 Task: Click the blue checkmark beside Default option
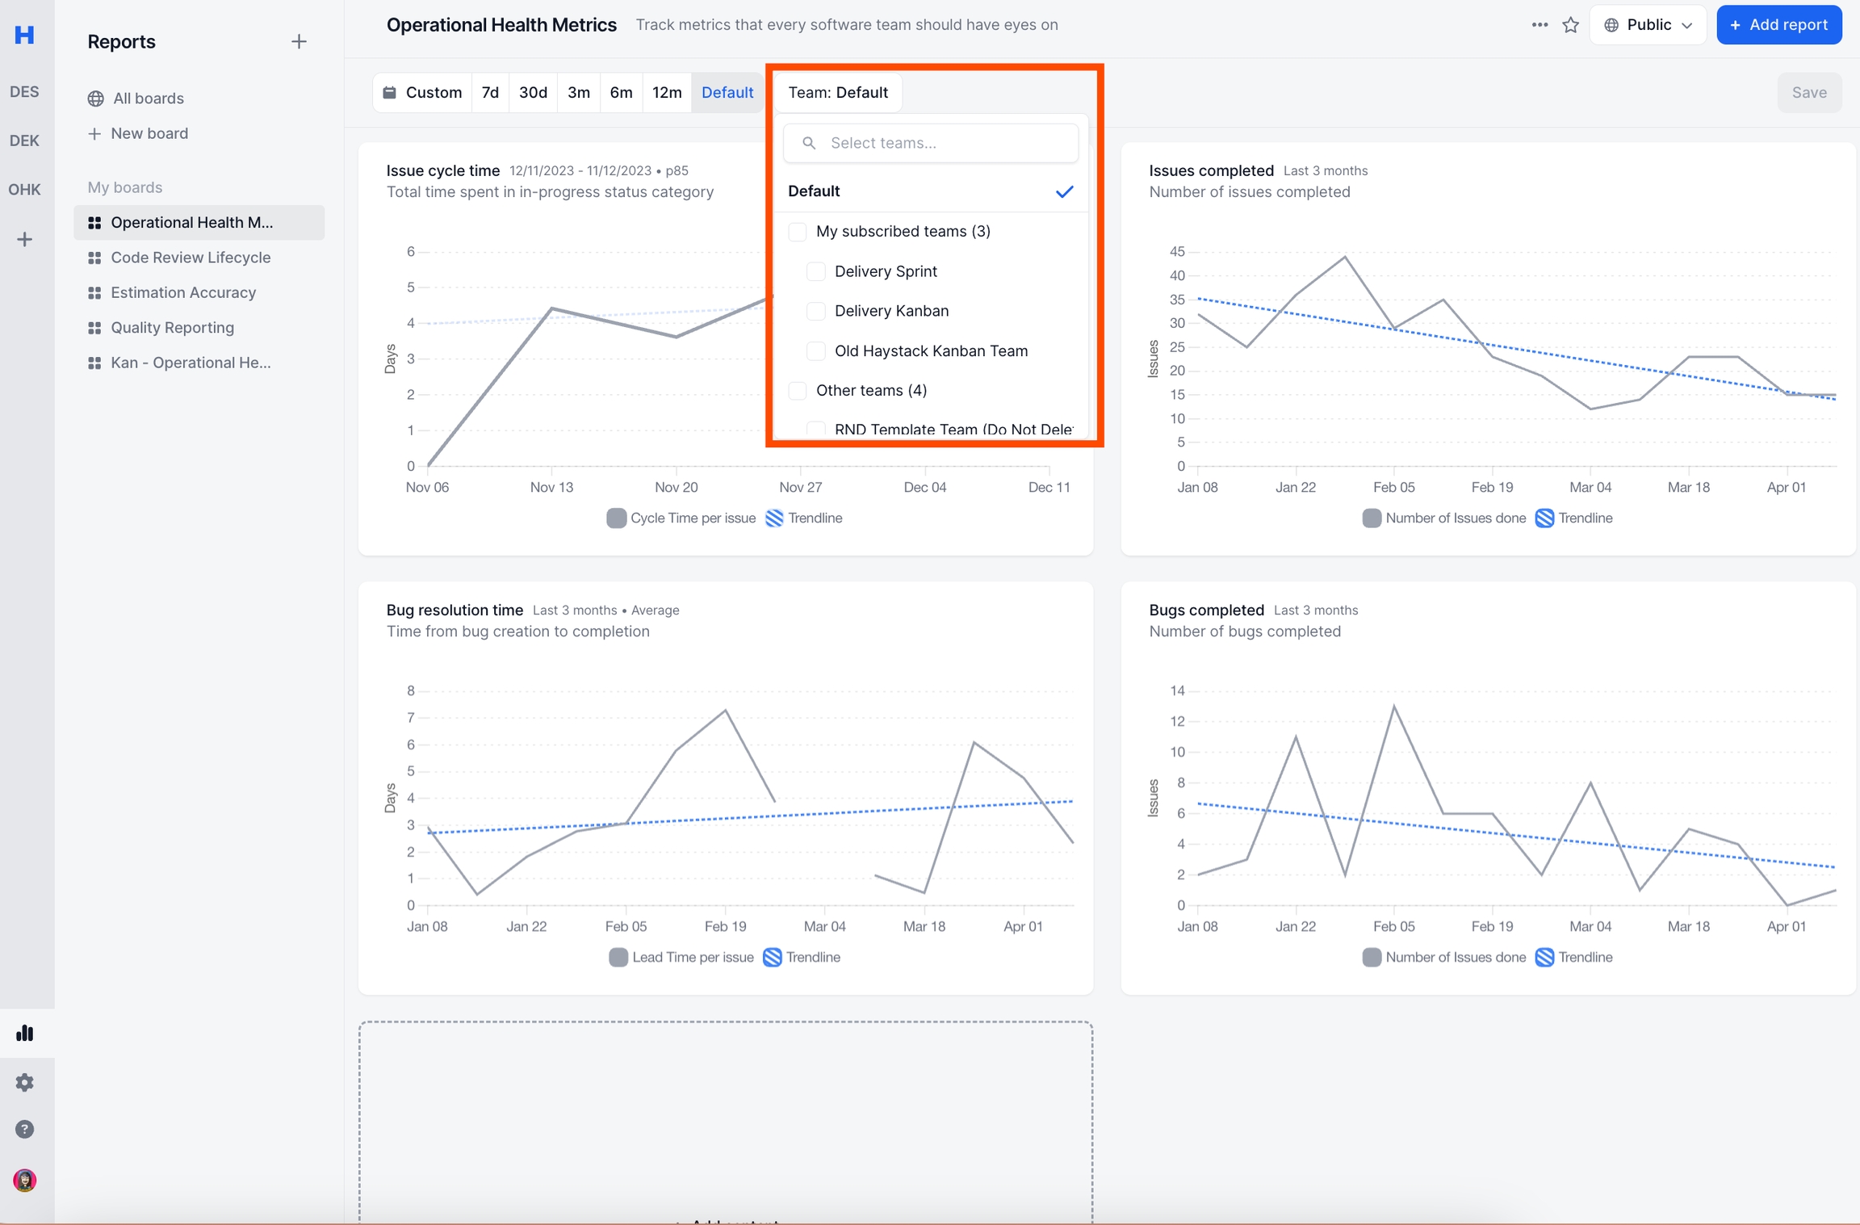(1065, 191)
